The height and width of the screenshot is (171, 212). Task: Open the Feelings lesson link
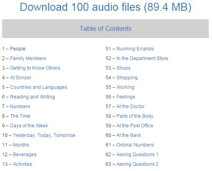click(x=126, y=97)
